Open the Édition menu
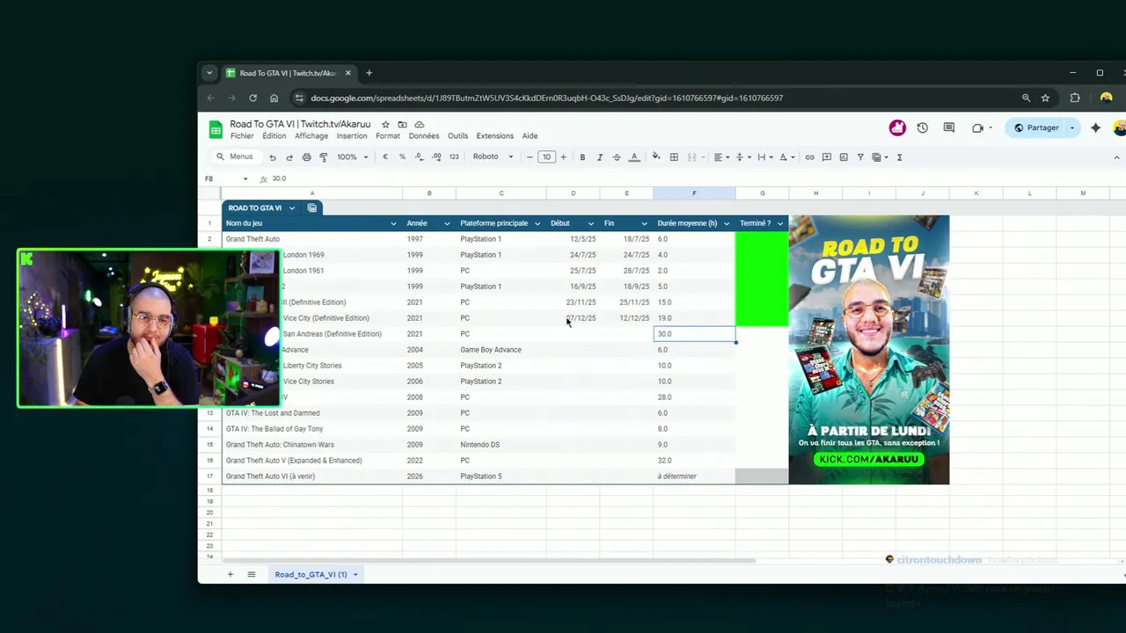The image size is (1126, 633). (274, 136)
